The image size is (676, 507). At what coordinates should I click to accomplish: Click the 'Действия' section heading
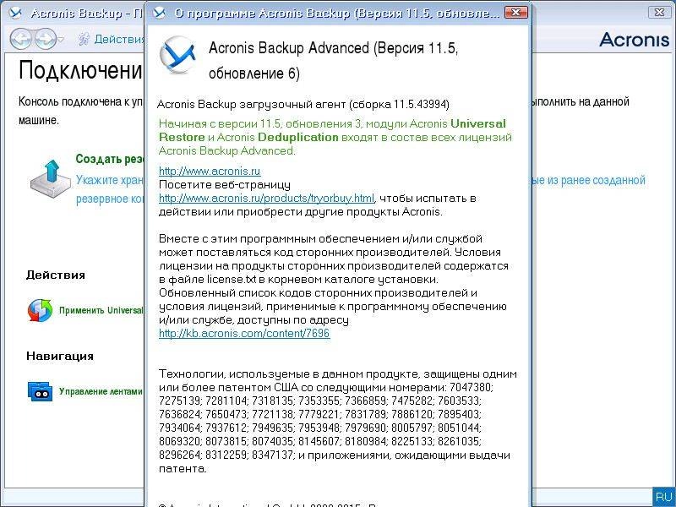(56, 275)
